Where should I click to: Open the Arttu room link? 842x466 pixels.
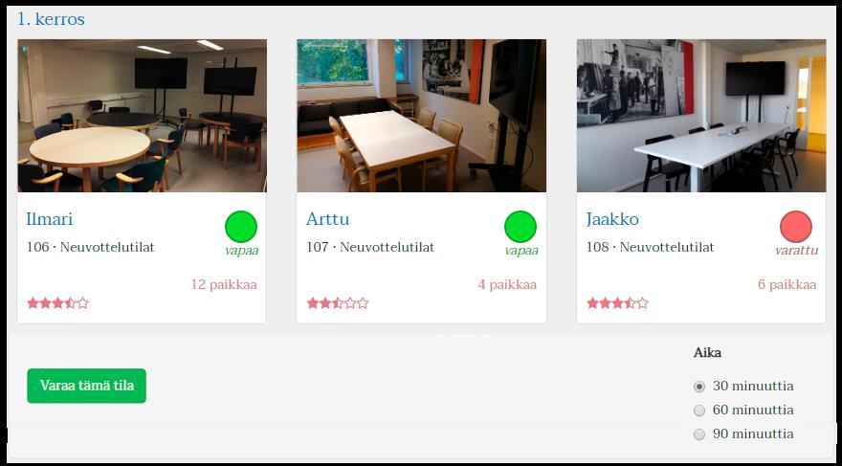(327, 219)
